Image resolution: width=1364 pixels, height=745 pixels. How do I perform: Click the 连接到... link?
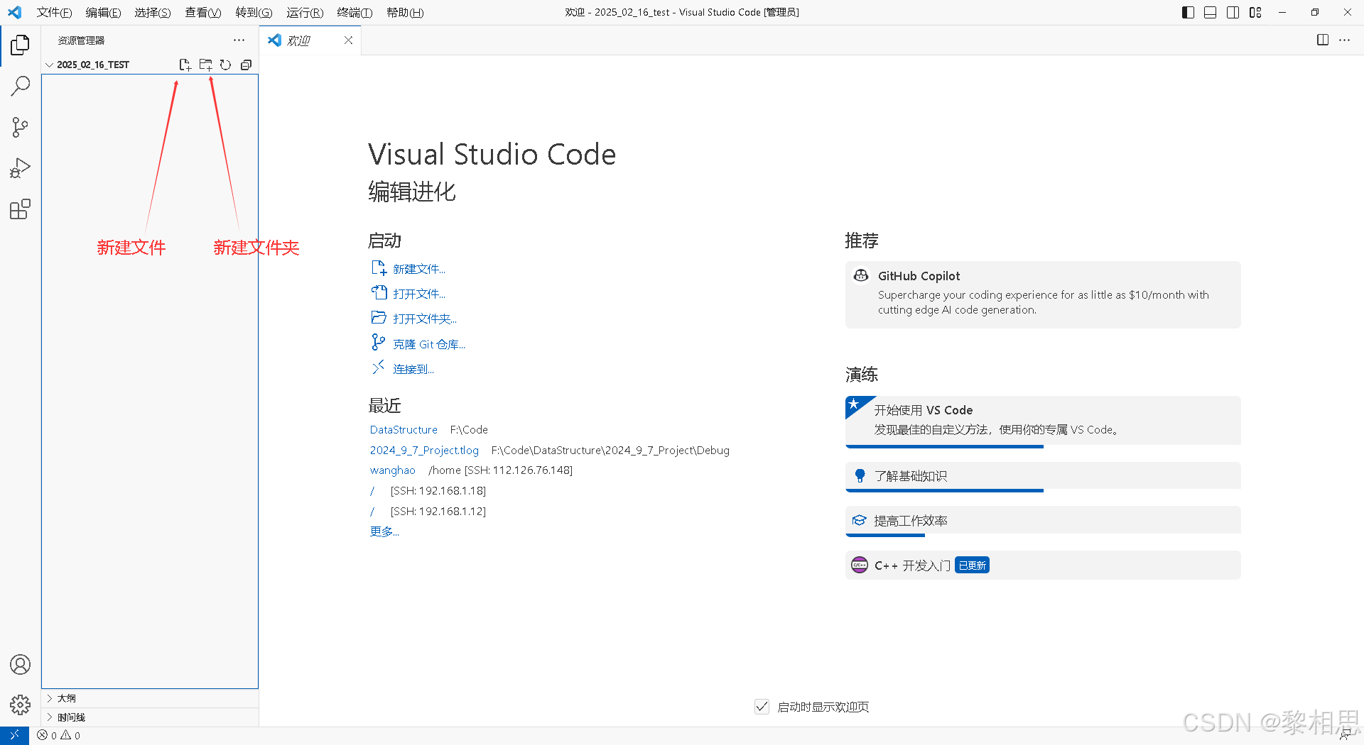pos(413,369)
